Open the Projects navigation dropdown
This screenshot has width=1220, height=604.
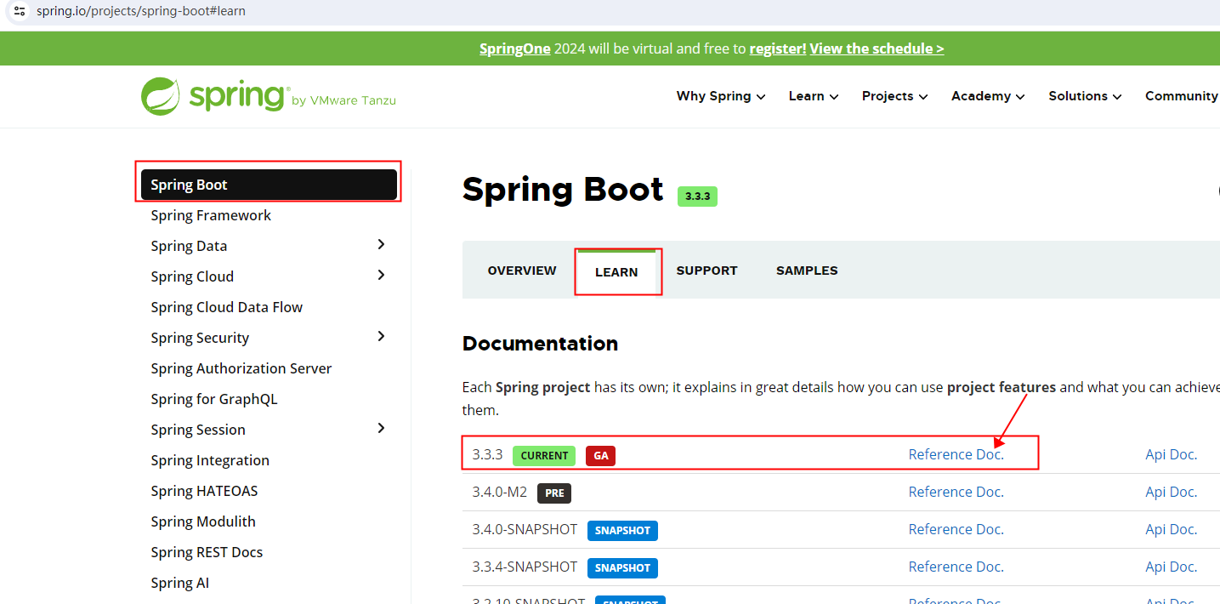tap(894, 96)
